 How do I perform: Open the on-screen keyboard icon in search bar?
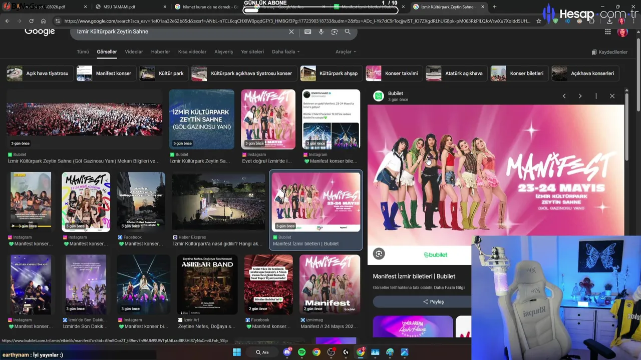coord(307,31)
